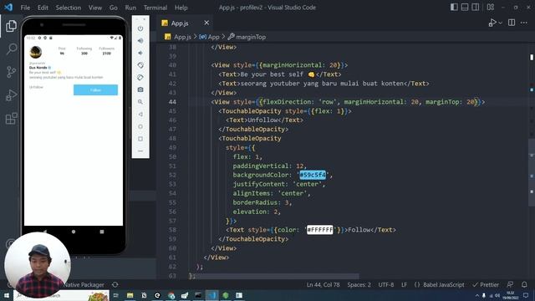Screen dimensions: 535x301
Task: Click Ln 44, Col 78 in status bar
Action: tap(323, 284)
